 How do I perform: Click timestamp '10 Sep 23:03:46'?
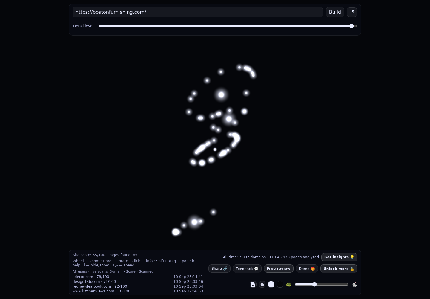[x=188, y=282]
